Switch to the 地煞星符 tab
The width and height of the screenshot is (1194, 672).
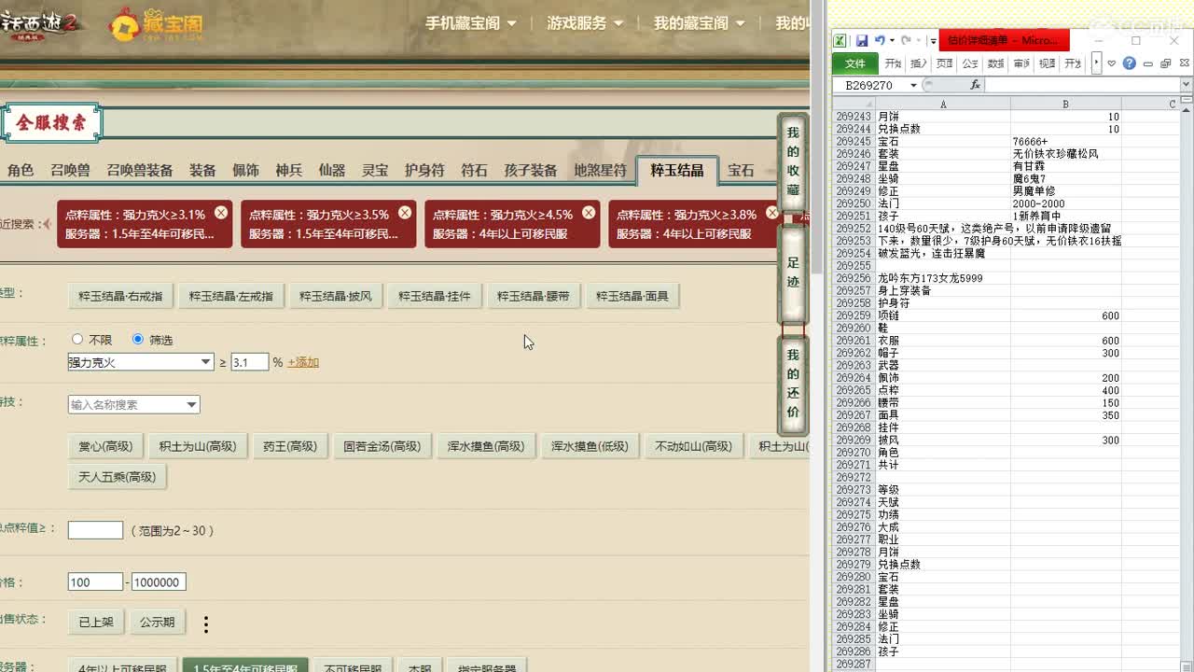pos(600,170)
